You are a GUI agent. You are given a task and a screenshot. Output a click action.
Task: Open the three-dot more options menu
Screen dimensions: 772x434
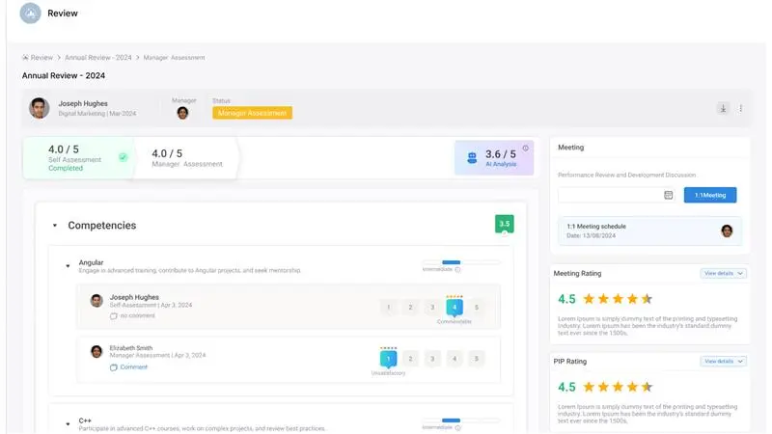click(x=741, y=108)
